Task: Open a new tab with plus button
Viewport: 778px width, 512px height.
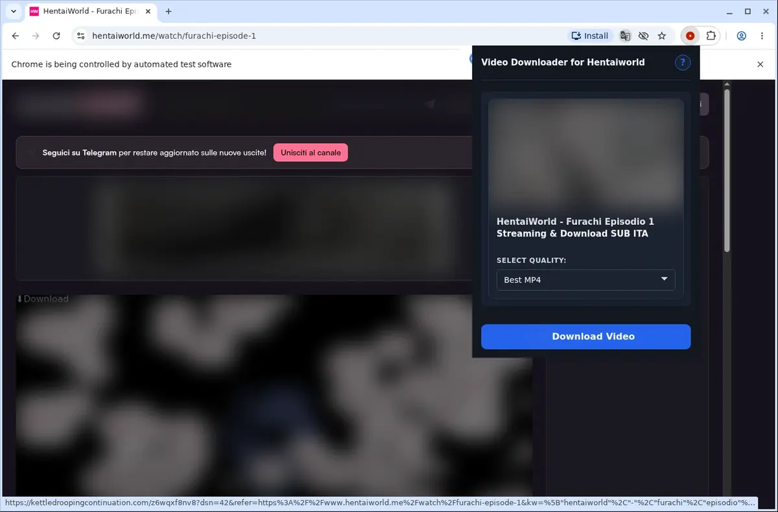Action: (x=169, y=11)
